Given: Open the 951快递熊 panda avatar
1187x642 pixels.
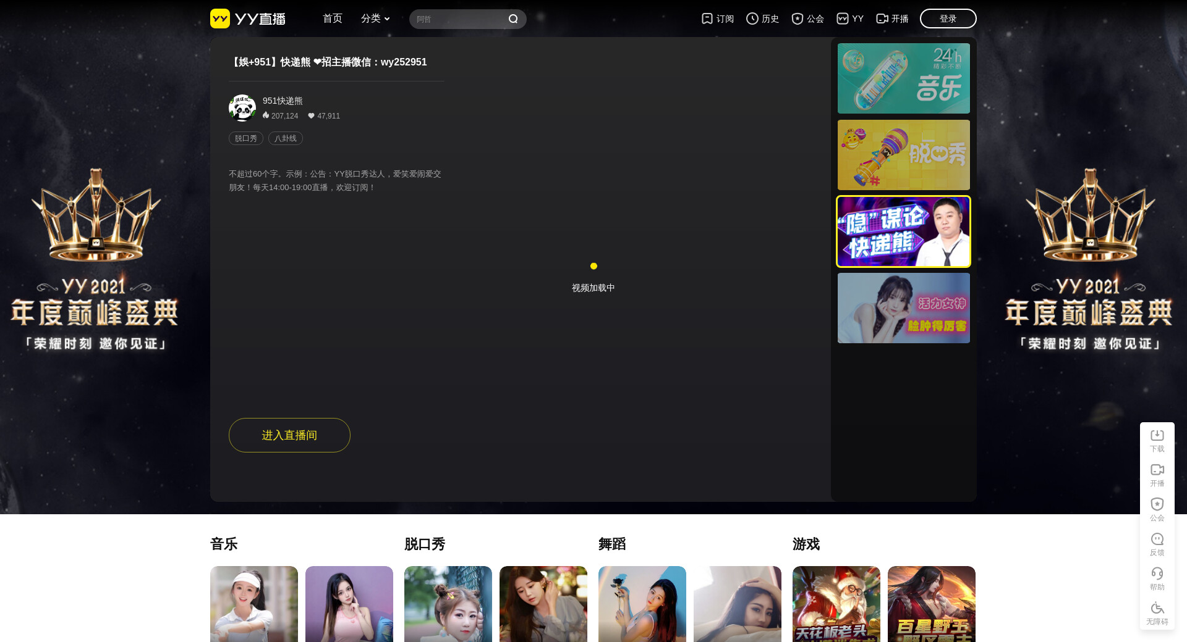Looking at the screenshot, I should (242, 108).
